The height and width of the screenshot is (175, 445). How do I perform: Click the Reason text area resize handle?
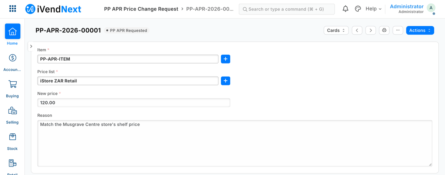point(430,164)
